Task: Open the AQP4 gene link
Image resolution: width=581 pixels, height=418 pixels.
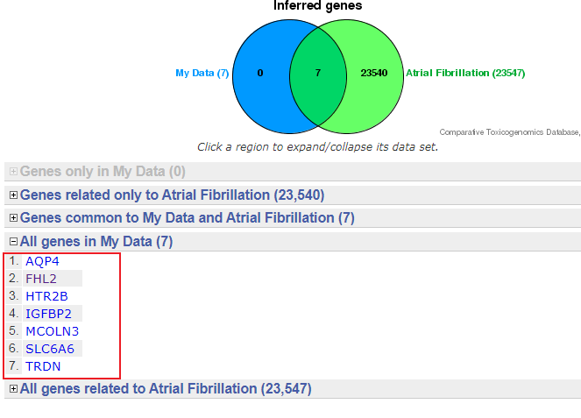Action: pyautogui.click(x=42, y=261)
